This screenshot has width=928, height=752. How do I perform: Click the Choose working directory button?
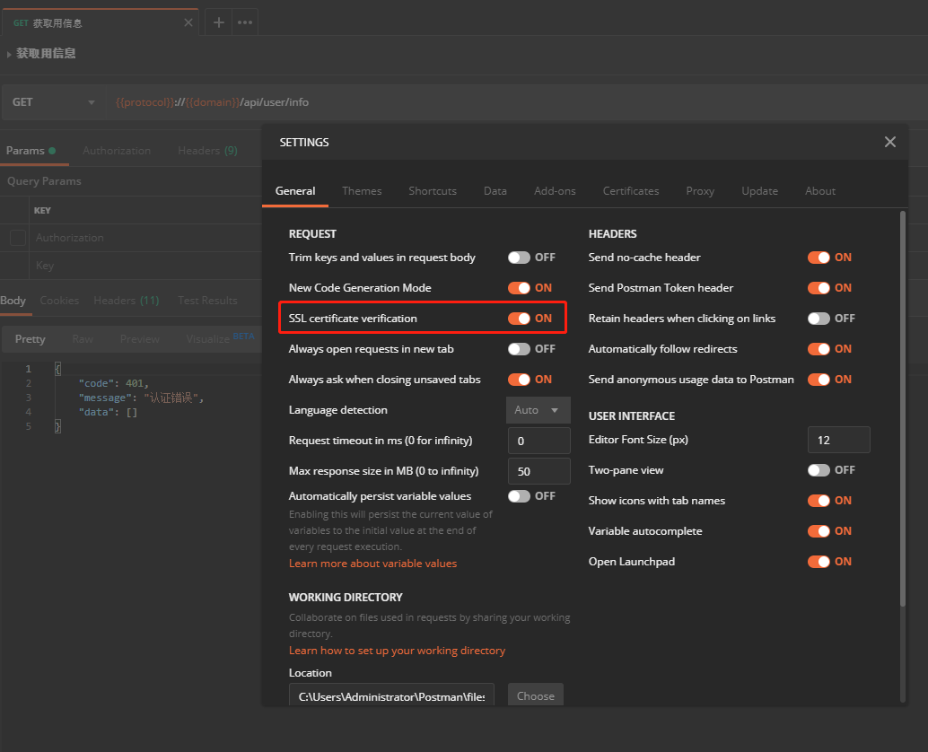536,696
